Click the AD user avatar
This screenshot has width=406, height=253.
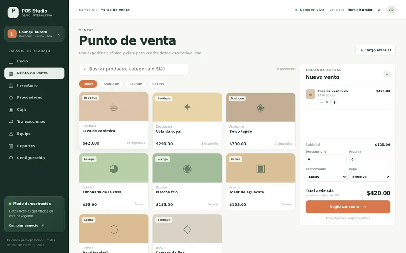(391, 10)
